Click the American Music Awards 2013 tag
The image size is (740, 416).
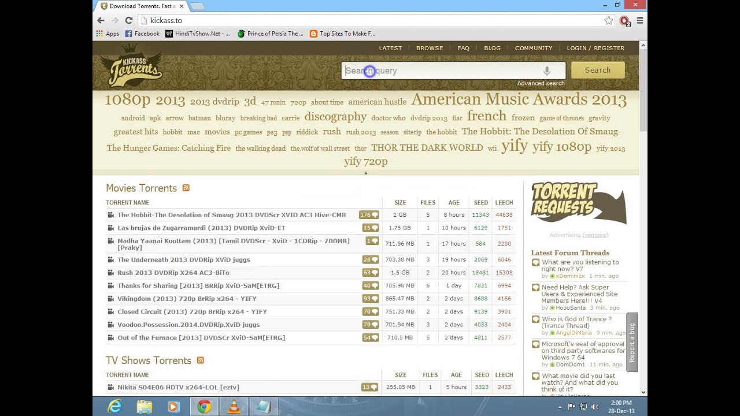[519, 99]
